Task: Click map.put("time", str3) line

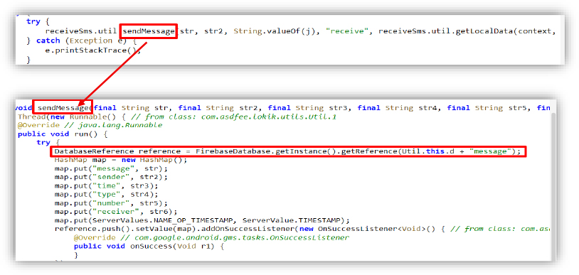Action: 107,186
